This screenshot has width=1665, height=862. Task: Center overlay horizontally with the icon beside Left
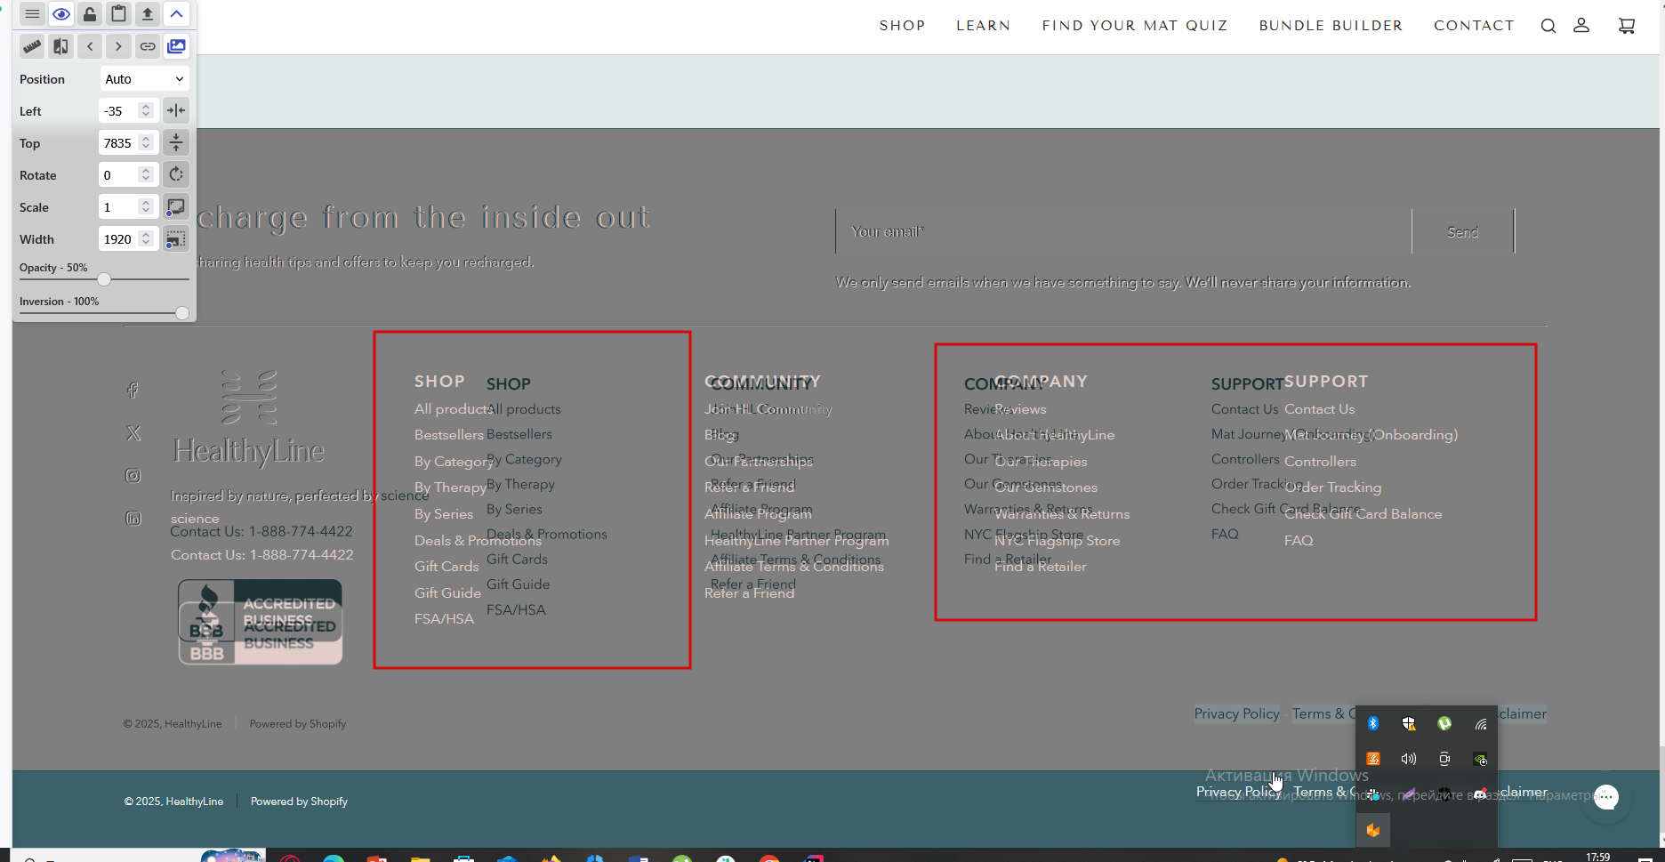(x=176, y=110)
